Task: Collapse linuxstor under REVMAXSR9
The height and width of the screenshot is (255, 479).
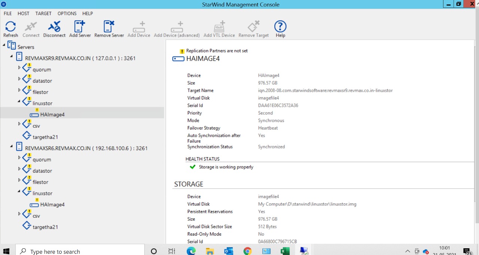Action: [19, 102]
